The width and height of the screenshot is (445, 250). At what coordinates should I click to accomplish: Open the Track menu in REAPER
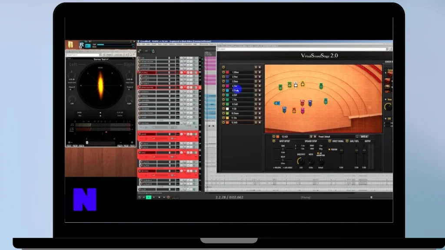click(165, 44)
